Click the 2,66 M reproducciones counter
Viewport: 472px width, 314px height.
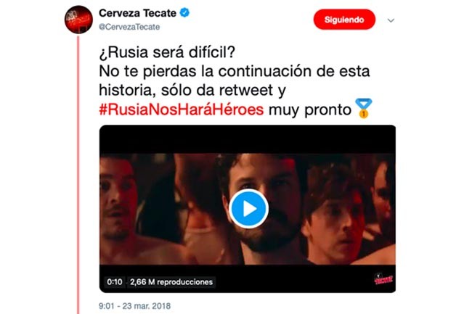pyautogui.click(x=171, y=282)
